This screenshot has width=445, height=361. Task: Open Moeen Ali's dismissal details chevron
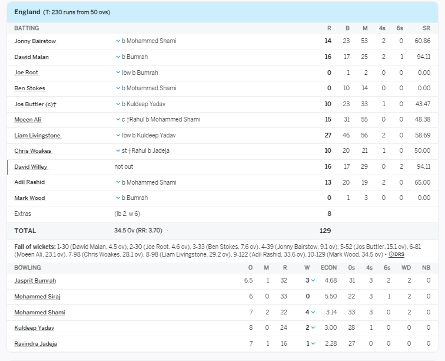[118, 120]
